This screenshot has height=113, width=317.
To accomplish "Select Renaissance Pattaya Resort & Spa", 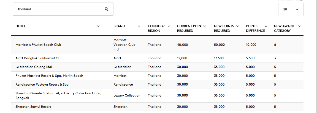I will [42, 84].
